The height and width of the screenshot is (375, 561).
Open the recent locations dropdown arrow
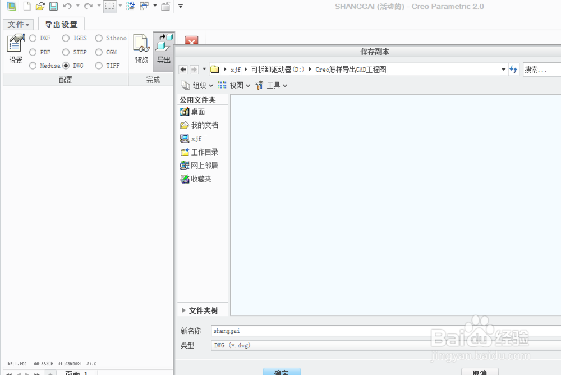tap(204, 68)
